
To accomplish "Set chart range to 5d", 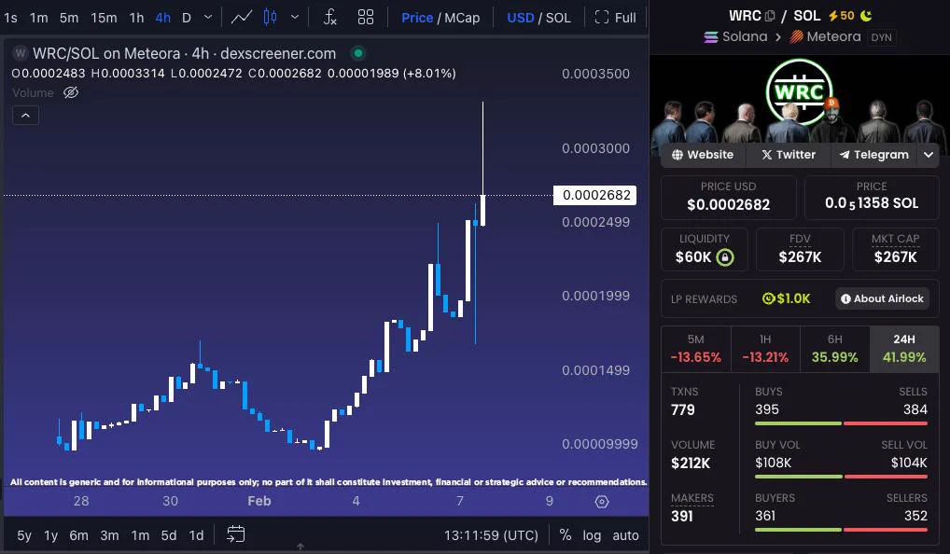I will point(168,535).
